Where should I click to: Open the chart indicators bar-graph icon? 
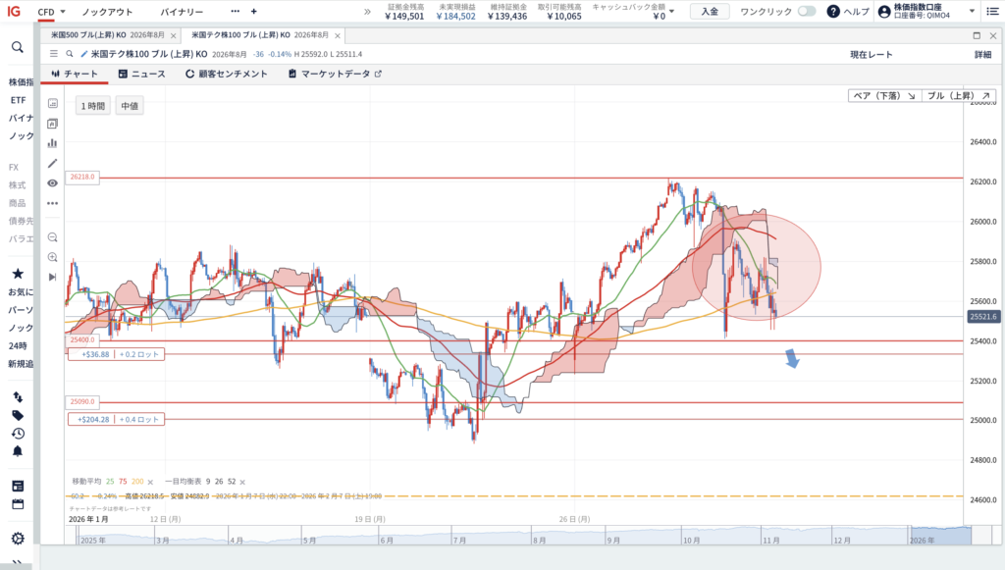52,142
